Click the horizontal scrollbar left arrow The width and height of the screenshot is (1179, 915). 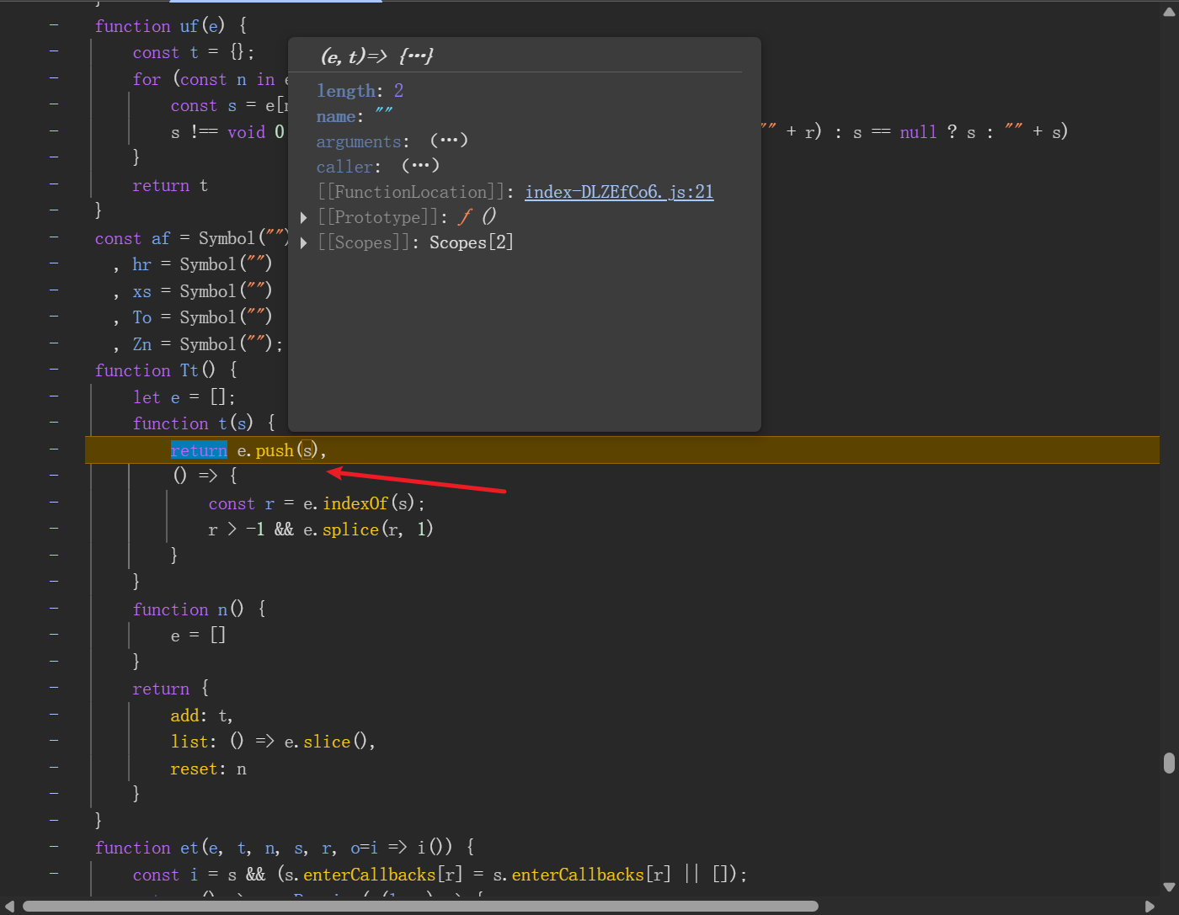[9, 907]
